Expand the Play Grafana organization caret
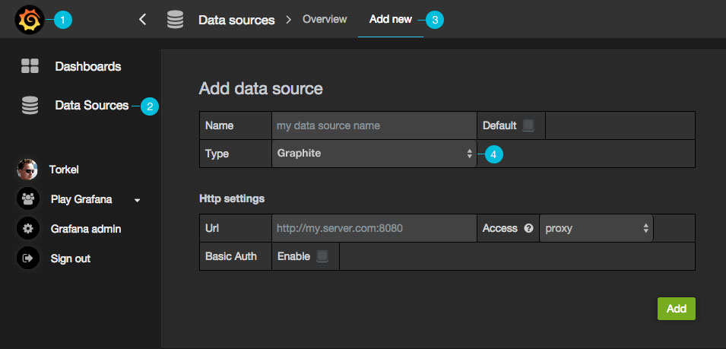 (x=138, y=200)
